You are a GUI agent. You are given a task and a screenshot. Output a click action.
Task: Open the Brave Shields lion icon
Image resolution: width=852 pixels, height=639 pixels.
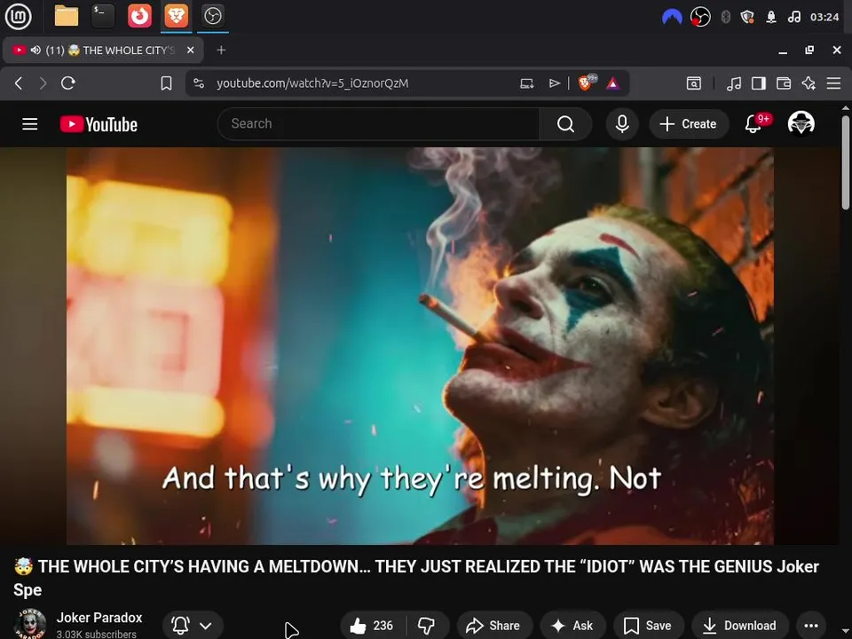[587, 83]
